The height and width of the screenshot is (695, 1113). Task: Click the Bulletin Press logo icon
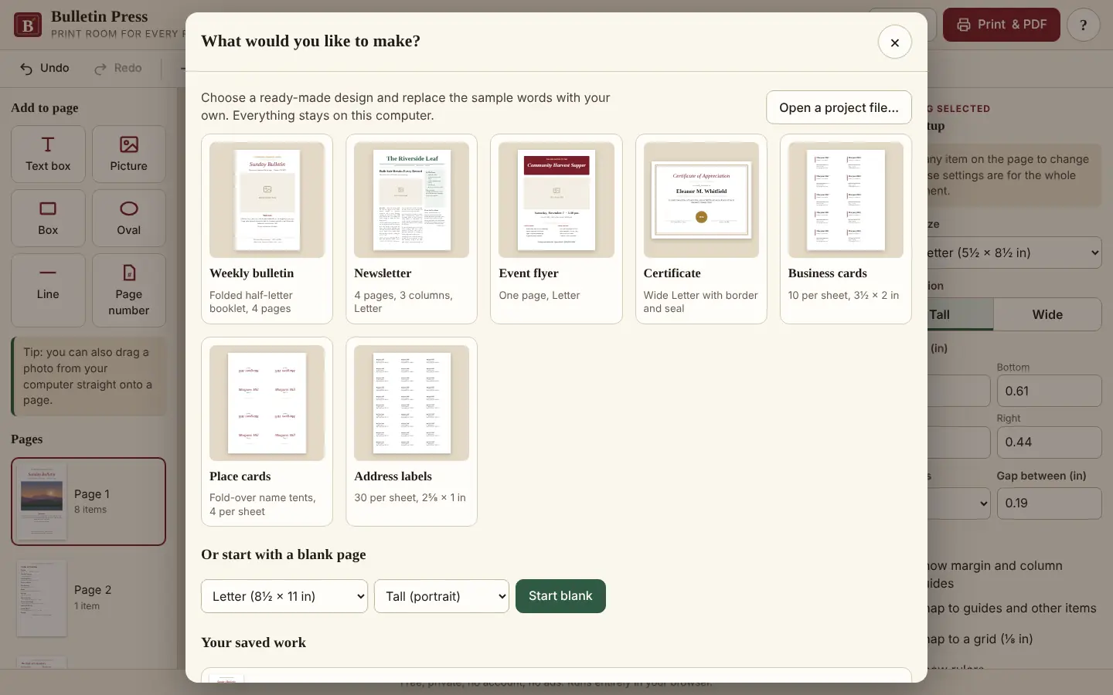[x=28, y=25]
